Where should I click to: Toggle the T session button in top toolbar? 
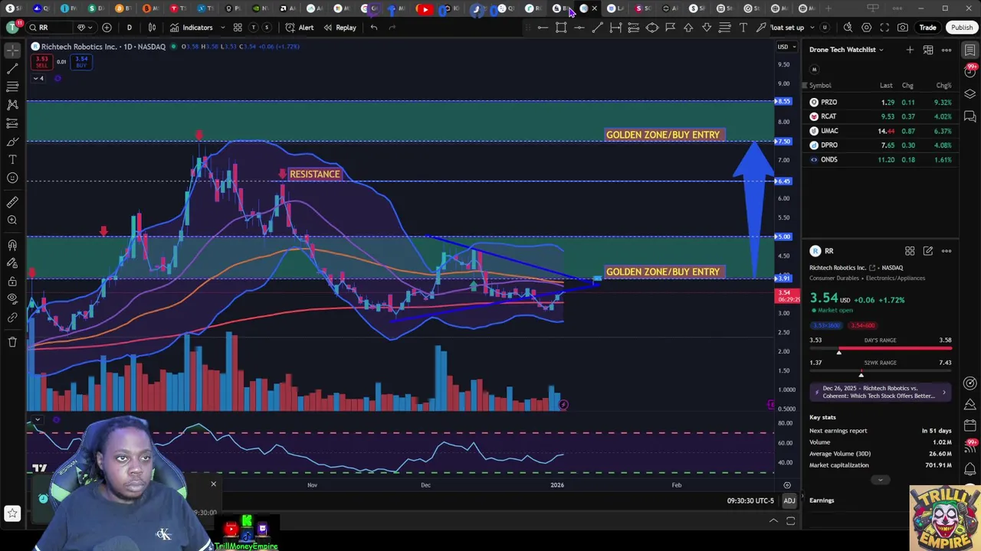(x=254, y=28)
